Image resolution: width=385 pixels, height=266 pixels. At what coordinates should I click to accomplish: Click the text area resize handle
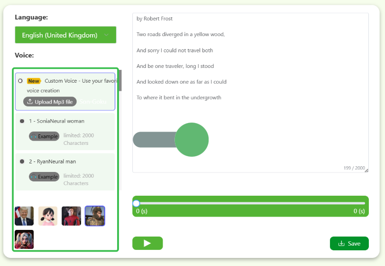pos(367,170)
